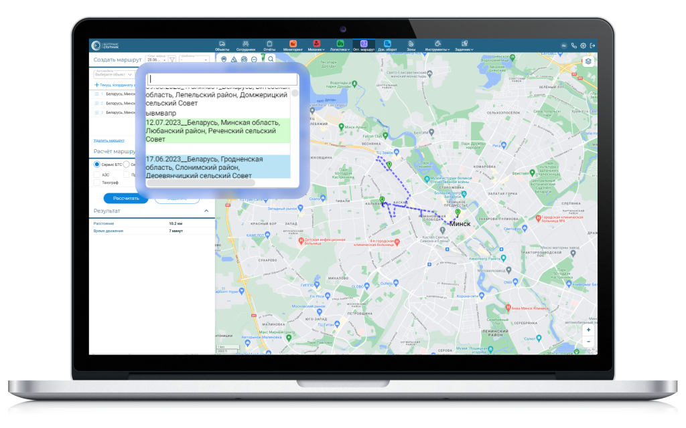Image resolution: width=686 pixels, height=428 pixels.
Task: Open settings gear in top bar
Action: coord(583,45)
